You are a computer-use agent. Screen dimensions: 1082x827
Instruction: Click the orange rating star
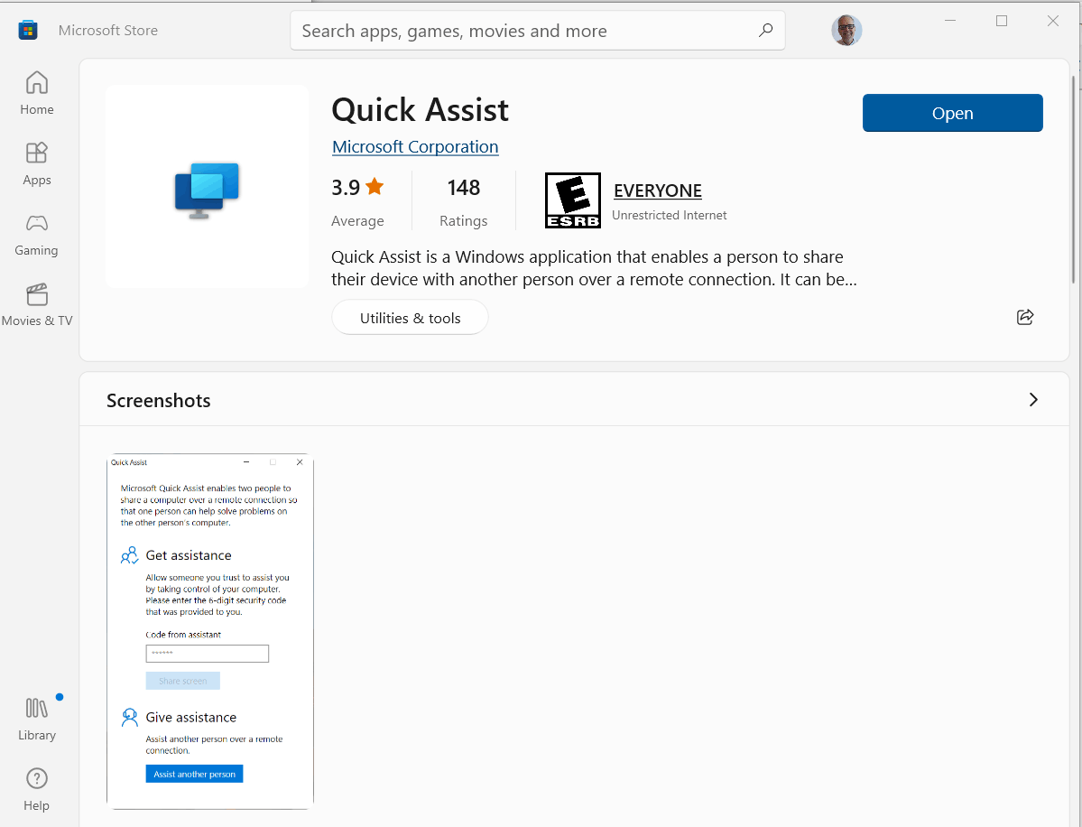point(375,186)
